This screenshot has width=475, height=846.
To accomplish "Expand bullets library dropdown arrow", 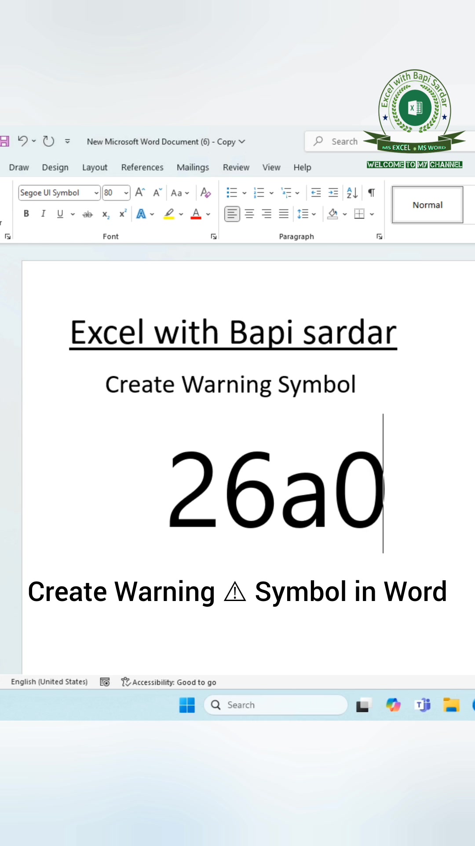I will pos(245,193).
